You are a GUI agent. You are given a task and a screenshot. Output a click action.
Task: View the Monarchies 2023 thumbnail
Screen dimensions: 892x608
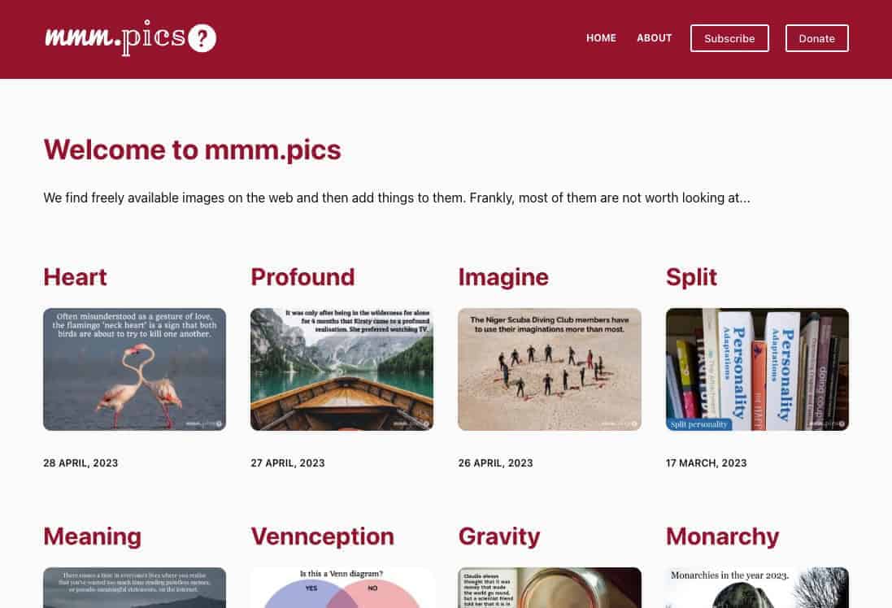click(757, 588)
